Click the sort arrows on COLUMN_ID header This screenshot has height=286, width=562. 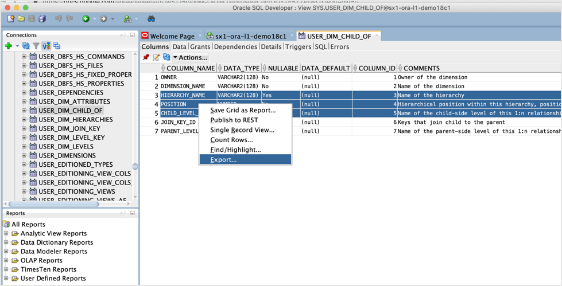coord(355,68)
